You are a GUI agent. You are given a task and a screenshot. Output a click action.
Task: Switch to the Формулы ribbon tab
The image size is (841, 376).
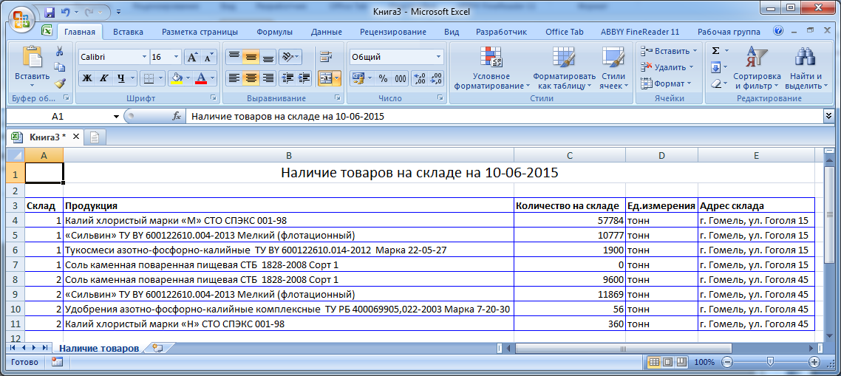point(275,32)
